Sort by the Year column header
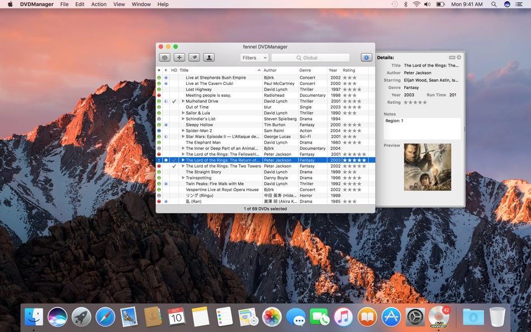 pyautogui.click(x=334, y=70)
